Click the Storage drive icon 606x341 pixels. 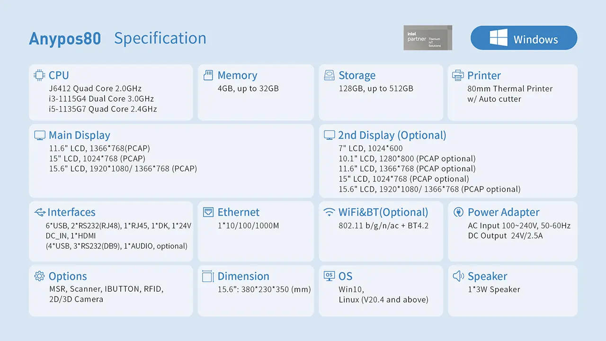click(x=330, y=75)
